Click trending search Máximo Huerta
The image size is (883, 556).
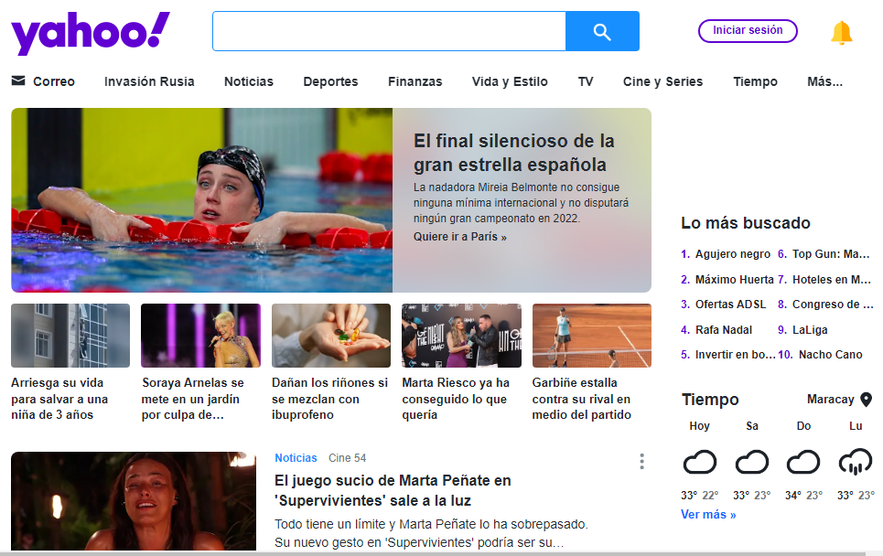[735, 279]
